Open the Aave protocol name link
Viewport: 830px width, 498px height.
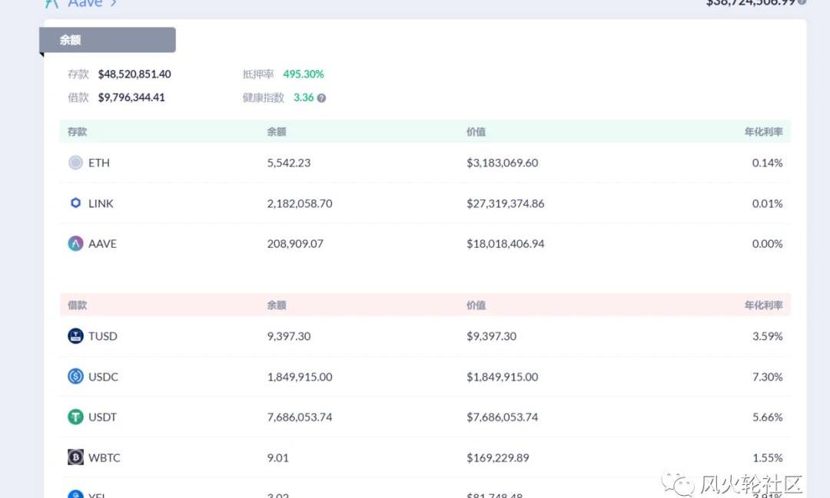(x=85, y=3)
